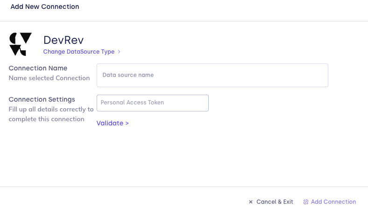Click the DevRev logo icon

click(21, 44)
